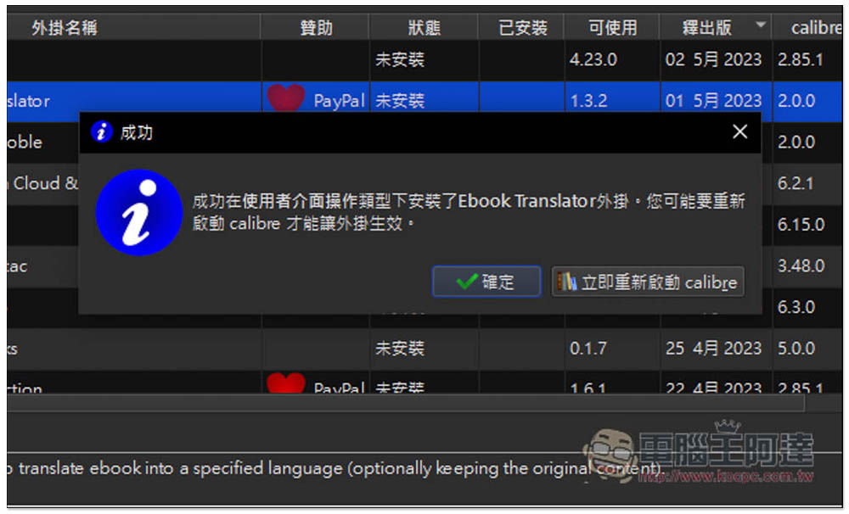Click the plugin description text about translate ebook
The height and width of the screenshot is (514, 849).
[x=334, y=469]
